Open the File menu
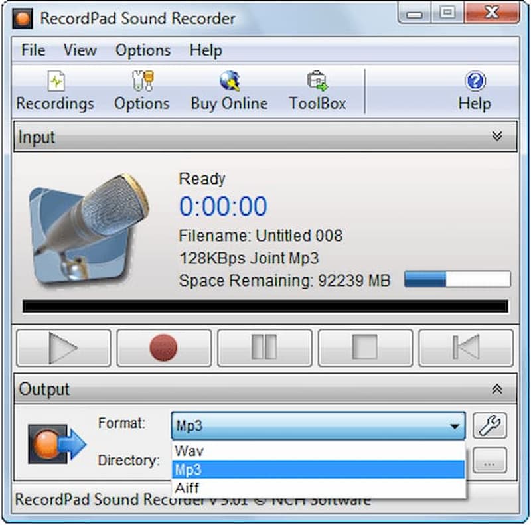531x525 pixels. pyautogui.click(x=33, y=50)
